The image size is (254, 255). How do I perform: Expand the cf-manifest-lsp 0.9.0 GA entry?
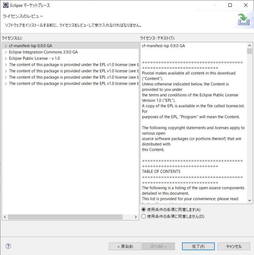pyautogui.click(x=6, y=46)
